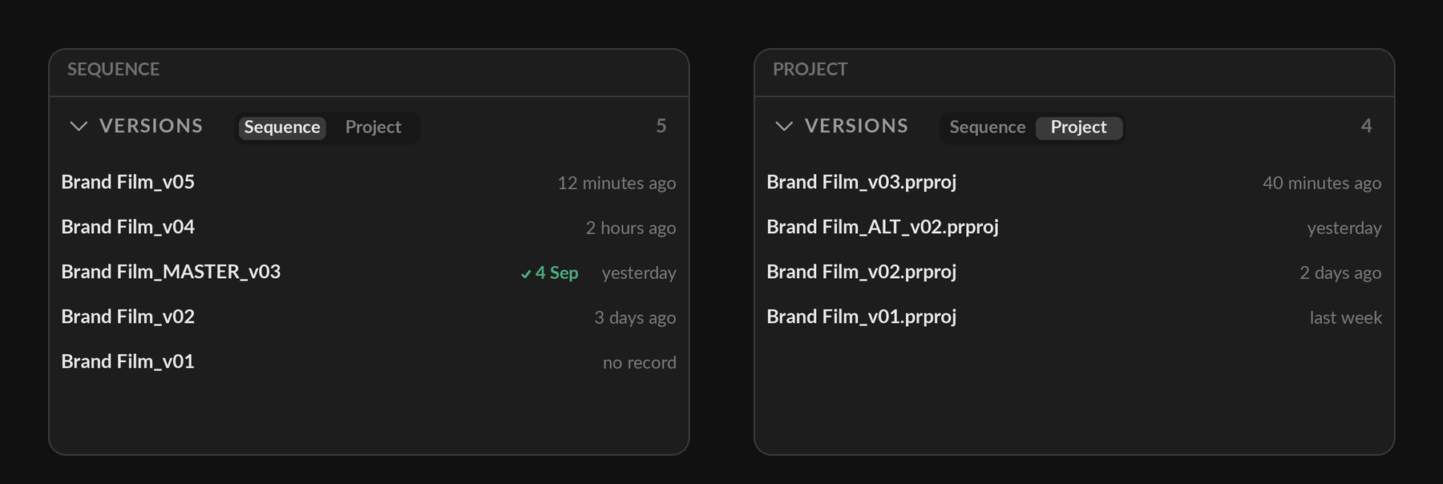Image resolution: width=1443 pixels, height=484 pixels.
Task: Click the 'no record' timestamp
Action: pyautogui.click(x=640, y=363)
